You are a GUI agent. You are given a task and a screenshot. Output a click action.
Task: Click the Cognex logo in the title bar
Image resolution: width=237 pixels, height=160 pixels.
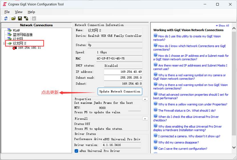tap(5, 4)
